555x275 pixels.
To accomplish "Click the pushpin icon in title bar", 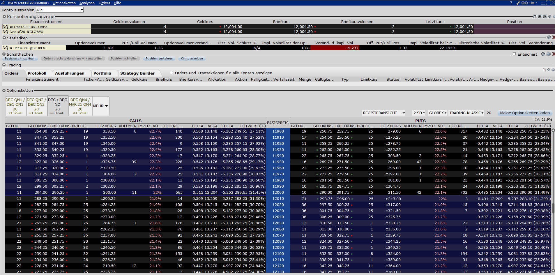I will pyautogui.click(x=533, y=3).
